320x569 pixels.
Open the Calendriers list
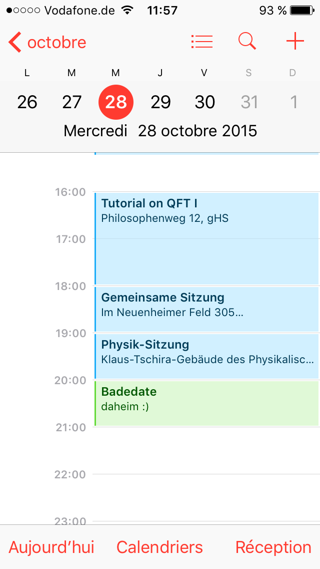pyautogui.click(x=159, y=547)
